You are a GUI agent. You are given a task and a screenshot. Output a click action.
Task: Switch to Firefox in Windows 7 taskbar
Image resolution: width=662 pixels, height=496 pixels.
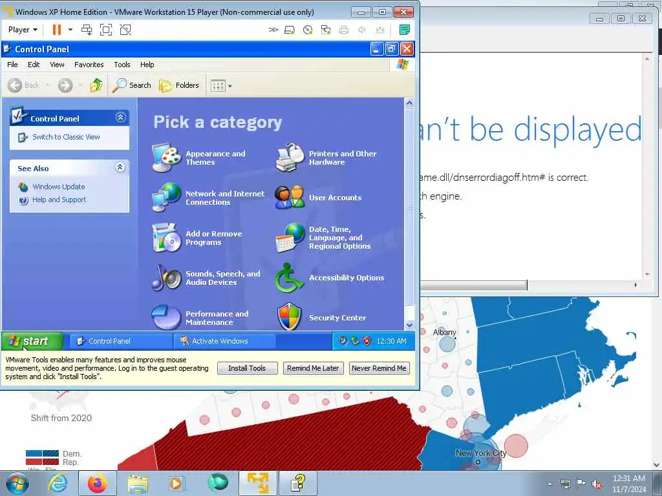(98, 483)
